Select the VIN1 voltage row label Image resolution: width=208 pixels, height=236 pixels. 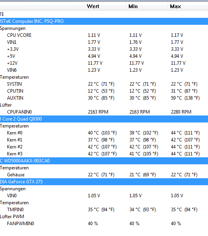pos(12,42)
